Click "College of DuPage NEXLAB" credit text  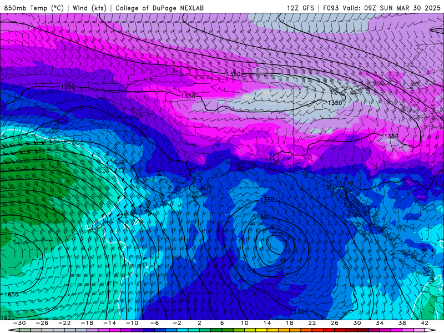tap(159, 8)
